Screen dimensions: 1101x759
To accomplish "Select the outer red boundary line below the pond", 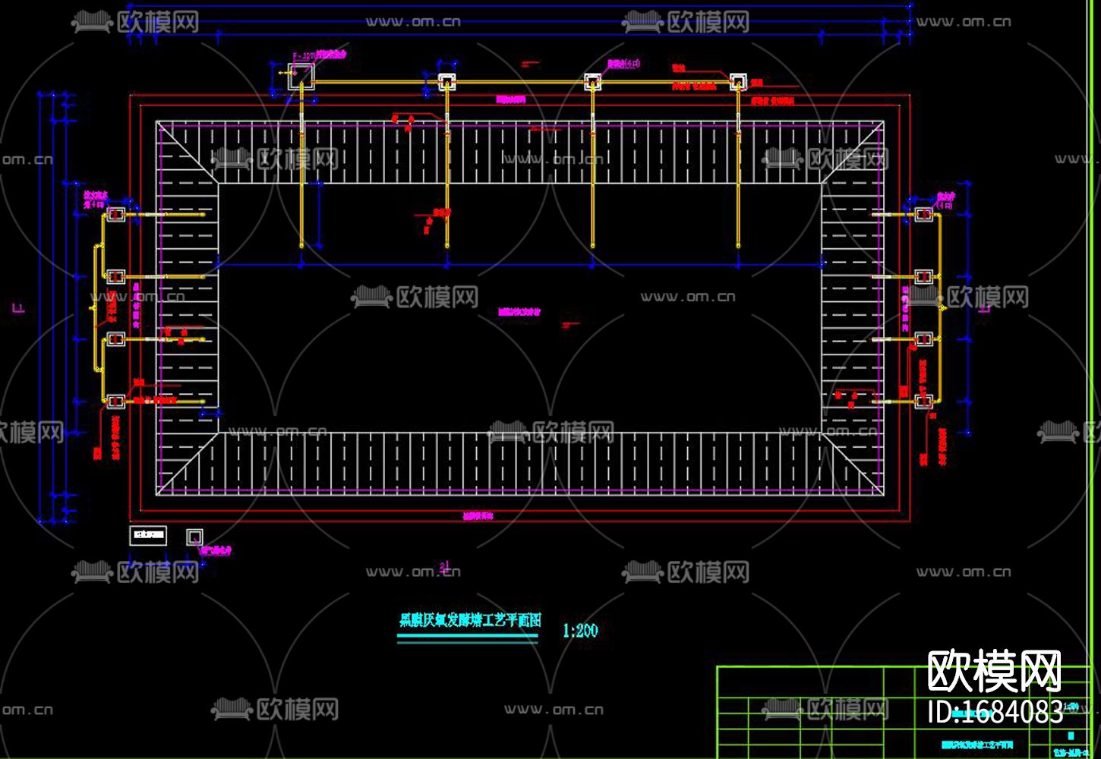I will pyautogui.click(x=521, y=521).
